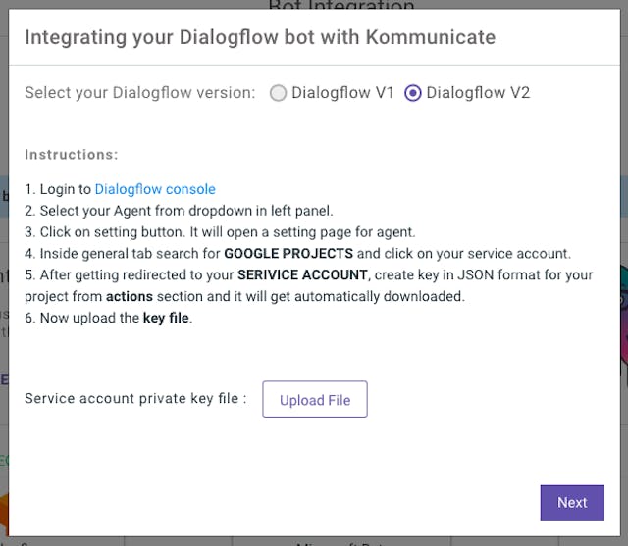The width and height of the screenshot is (628, 546).
Task: Select the Dialogflow V1 radio button
Action: point(279,93)
